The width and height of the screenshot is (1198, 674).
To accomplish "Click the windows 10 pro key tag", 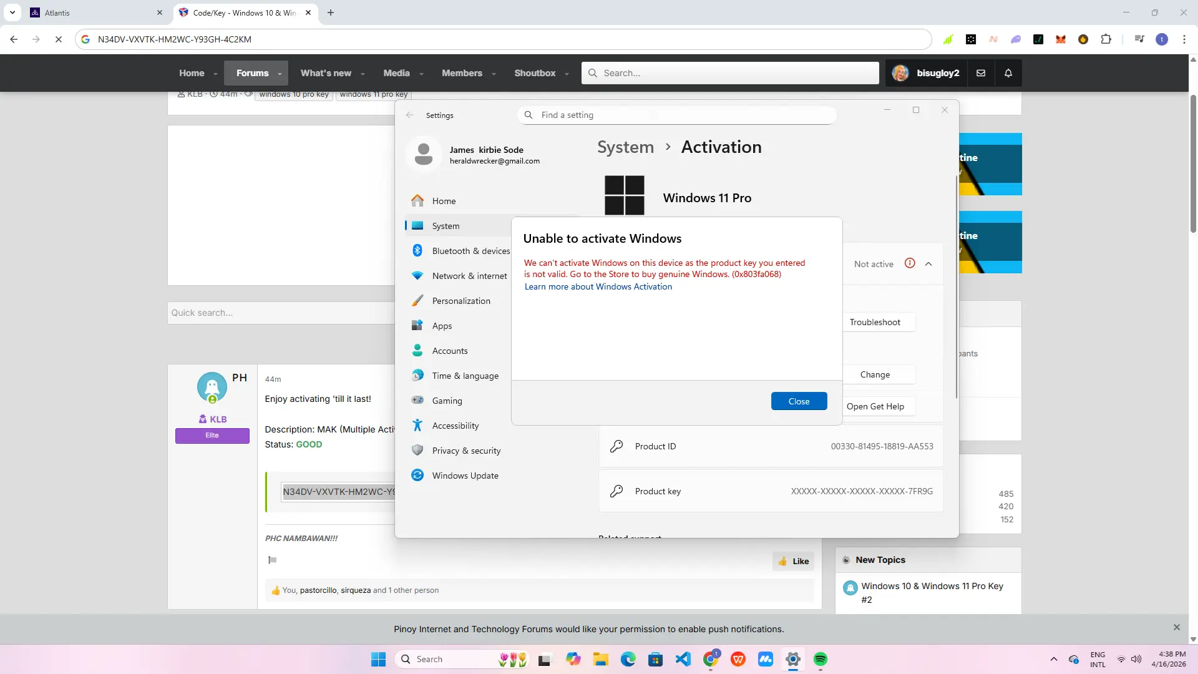I will pos(293,94).
